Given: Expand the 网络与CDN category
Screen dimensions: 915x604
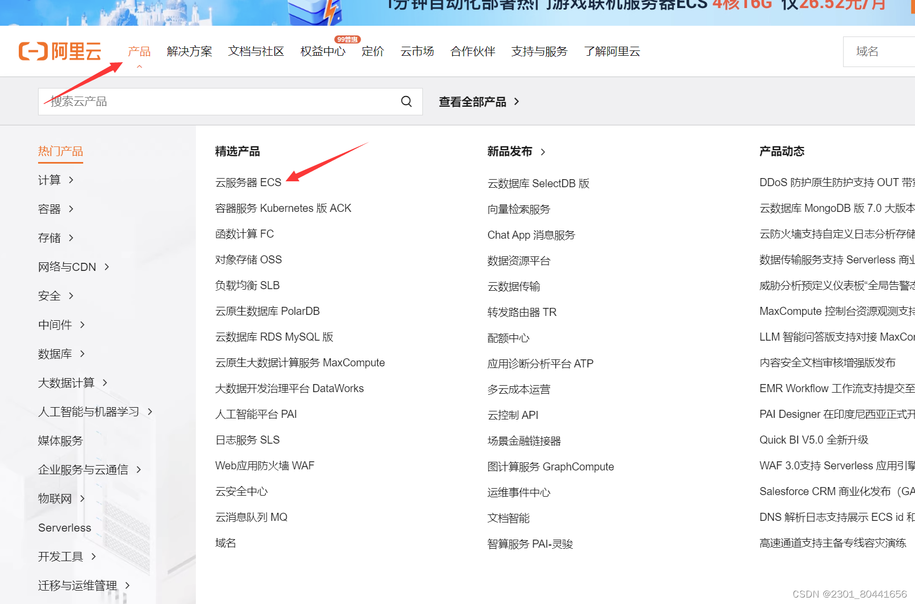Looking at the screenshot, I should tap(74, 267).
